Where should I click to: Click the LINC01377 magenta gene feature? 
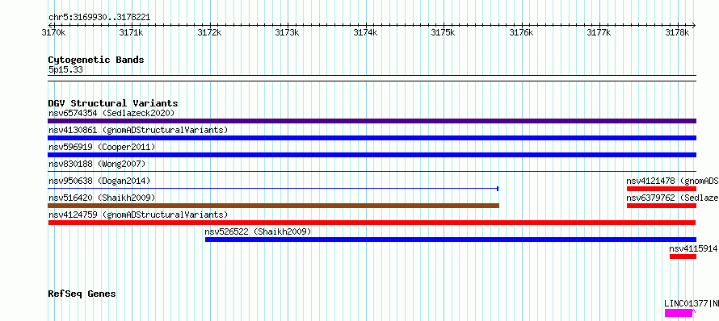click(679, 313)
